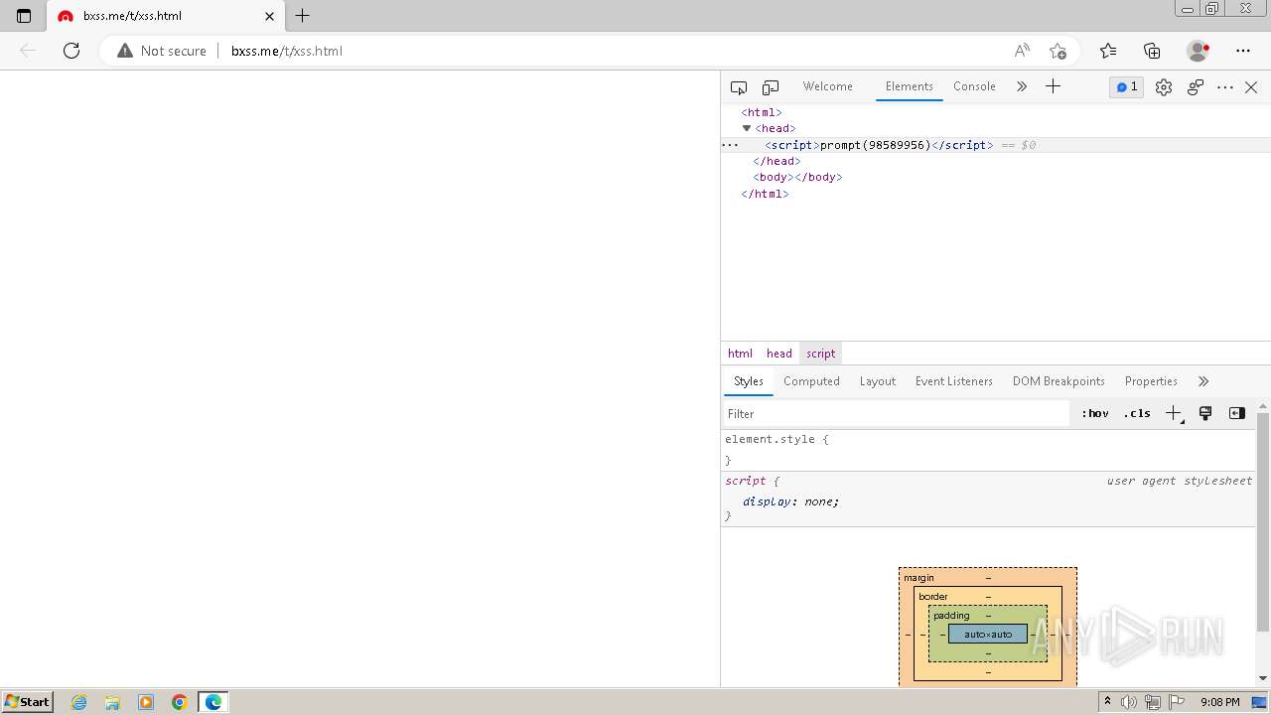1271x715 pixels.
Task: Click the display: none declaration
Action: click(791, 501)
